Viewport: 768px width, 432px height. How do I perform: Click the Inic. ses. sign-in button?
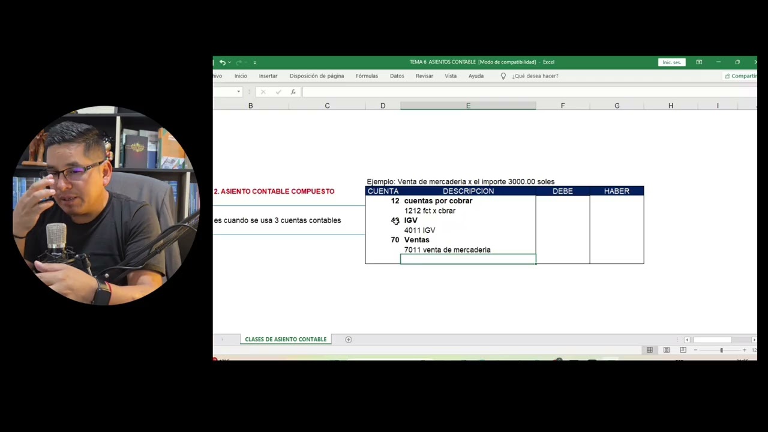671,62
